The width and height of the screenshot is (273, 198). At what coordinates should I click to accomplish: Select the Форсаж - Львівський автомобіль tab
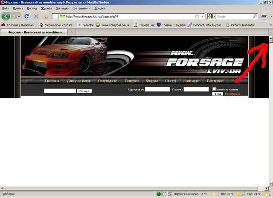pos(34,32)
